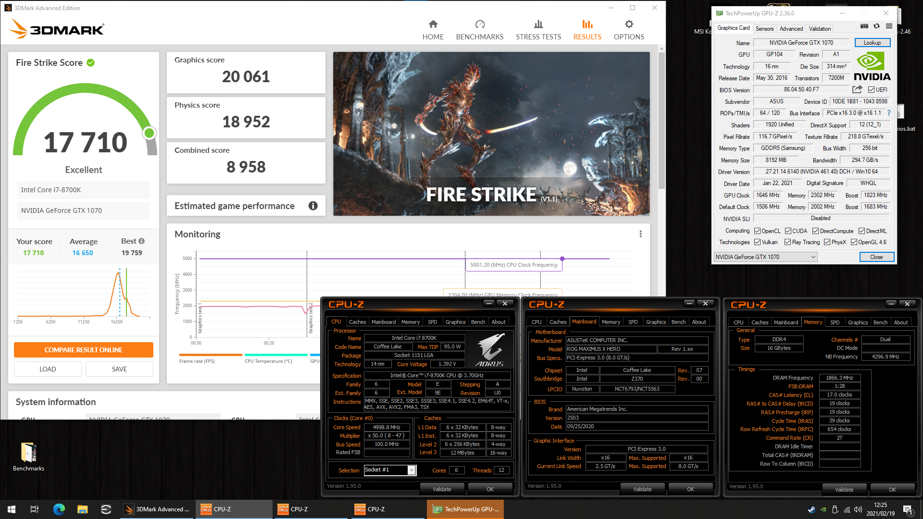Open Benchmarks folder on desktop

[x=28, y=456]
